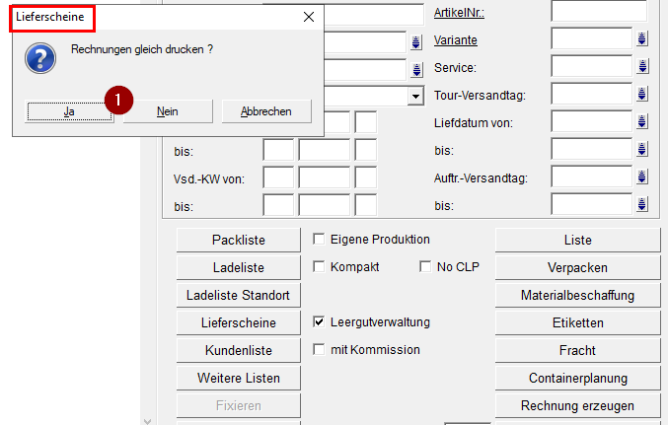The width and height of the screenshot is (668, 425).
Task: Open the Packliste report
Action: [238, 240]
